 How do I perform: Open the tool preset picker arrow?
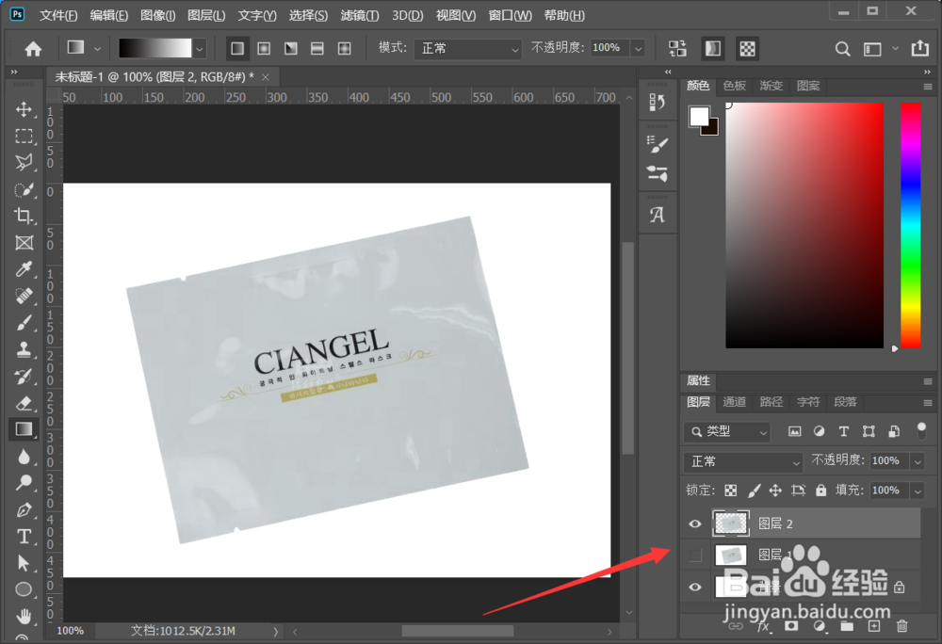click(97, 49)
